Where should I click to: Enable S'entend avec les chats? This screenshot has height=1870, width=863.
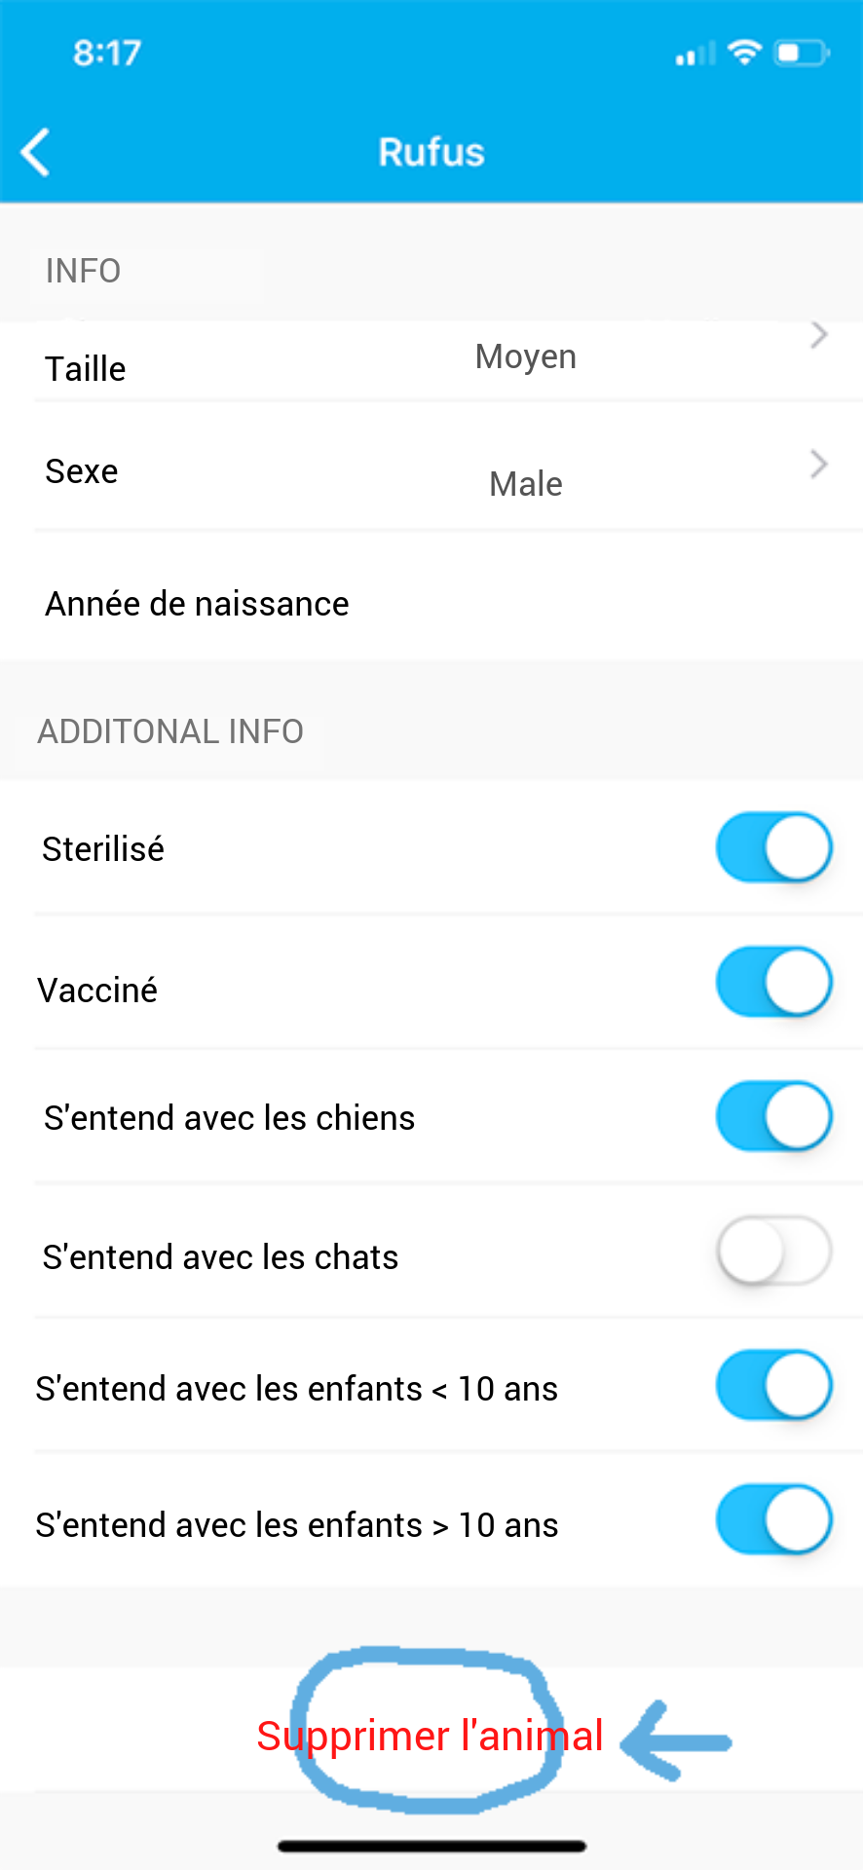point(774,1251)
